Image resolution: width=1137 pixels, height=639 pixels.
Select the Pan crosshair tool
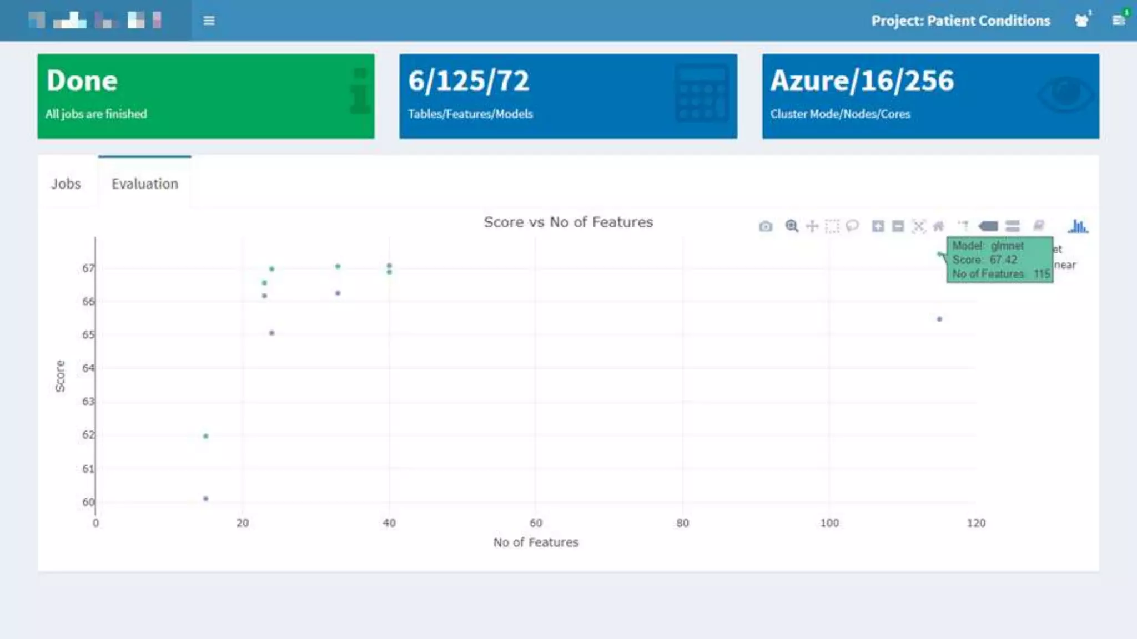[x=812, y=226]
